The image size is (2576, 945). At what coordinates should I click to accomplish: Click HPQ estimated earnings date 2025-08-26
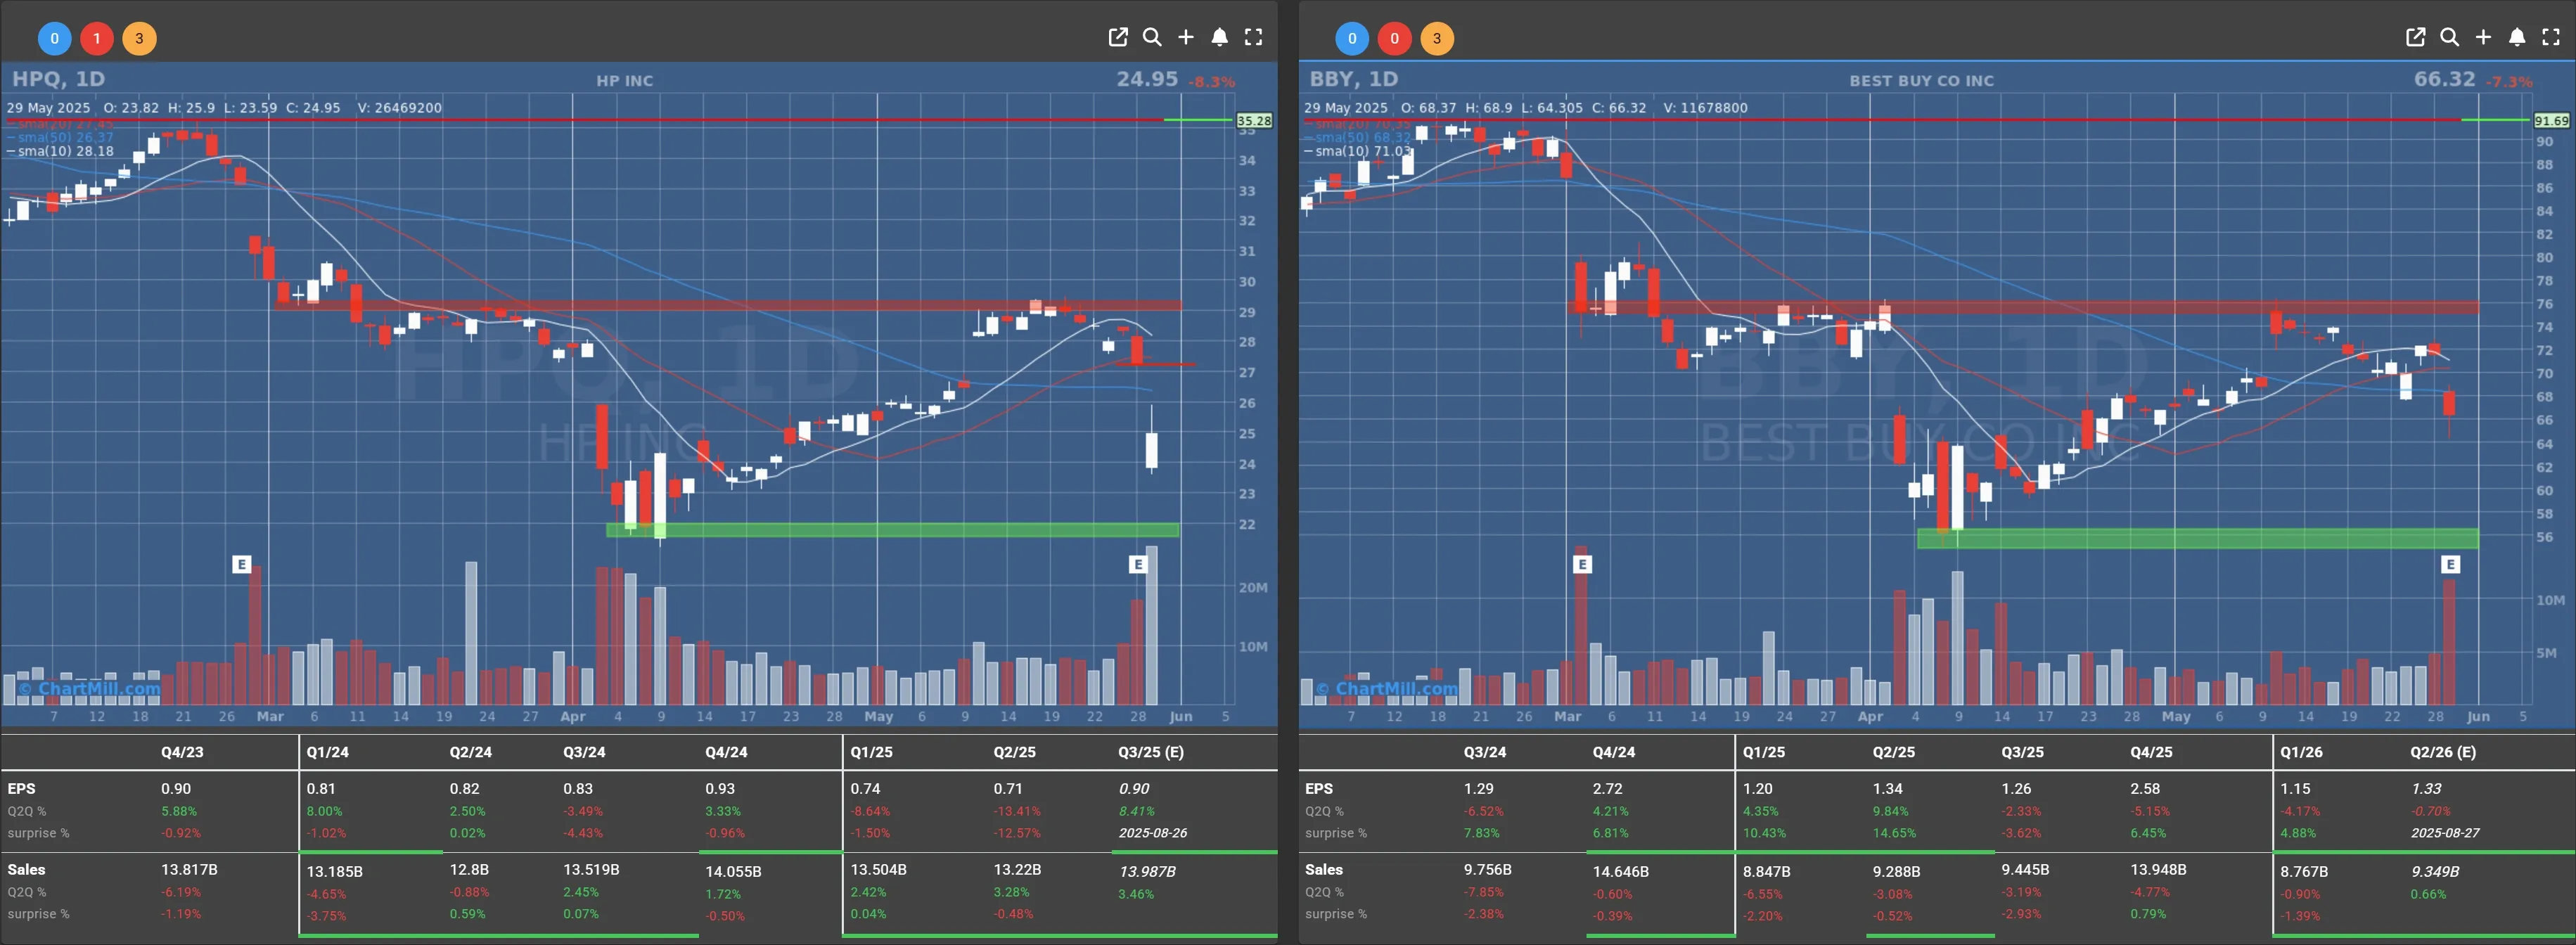coord(1153,833)
